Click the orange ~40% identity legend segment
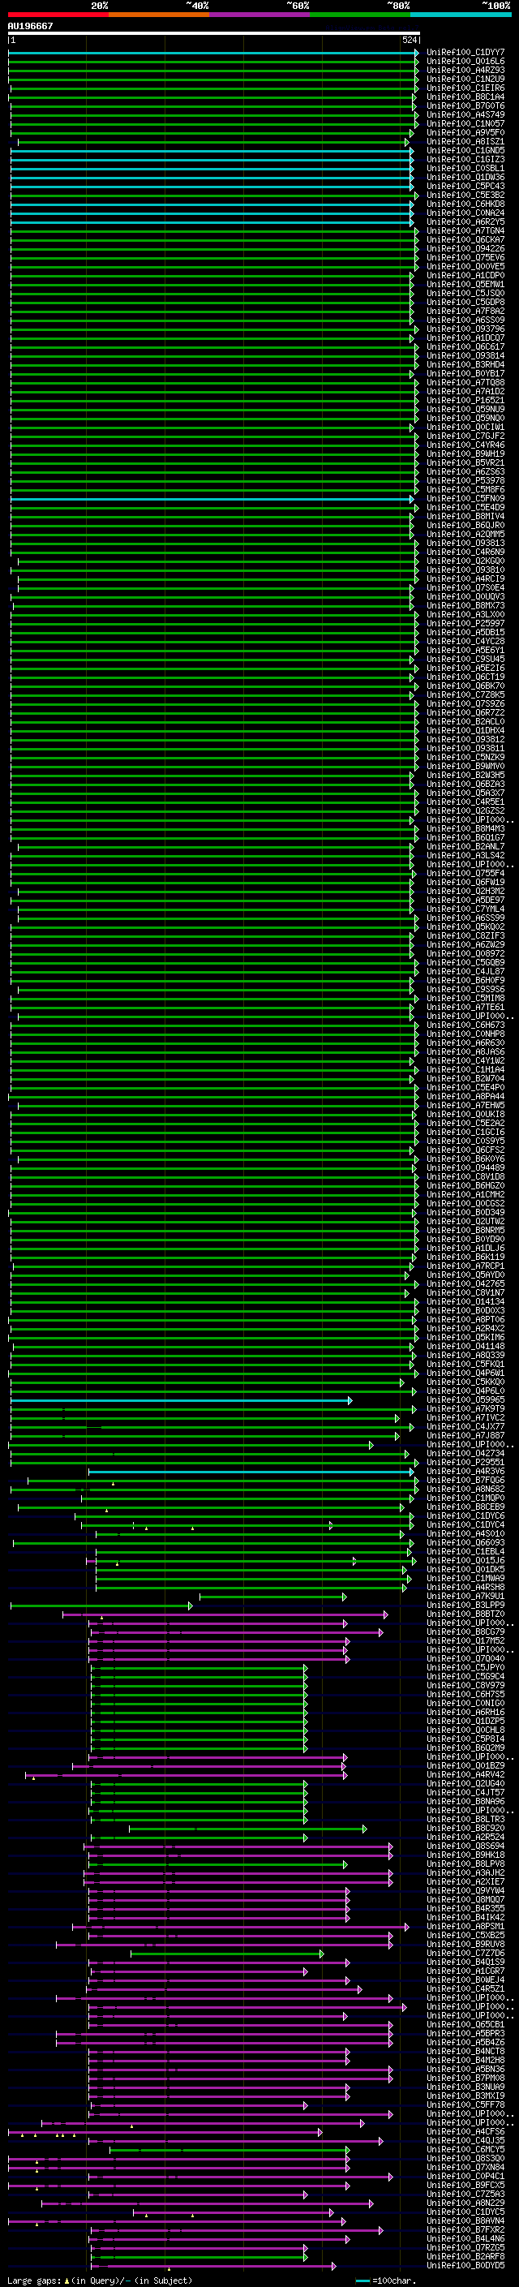Screen dimensions: 519x2287 (159, 15)
